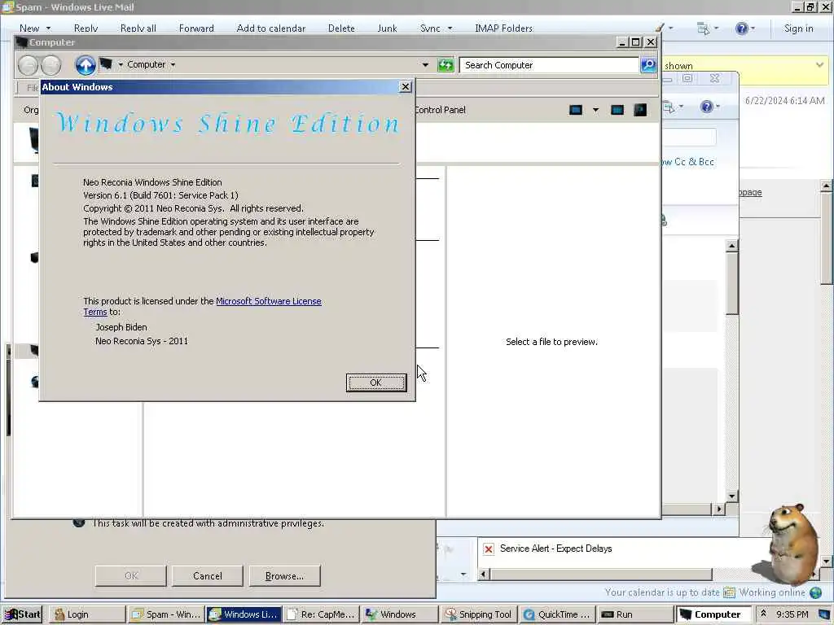The width and height of the screenshot is (834, 625).
Task: Click the Cc & Bcc link
Action: point(688,162)
